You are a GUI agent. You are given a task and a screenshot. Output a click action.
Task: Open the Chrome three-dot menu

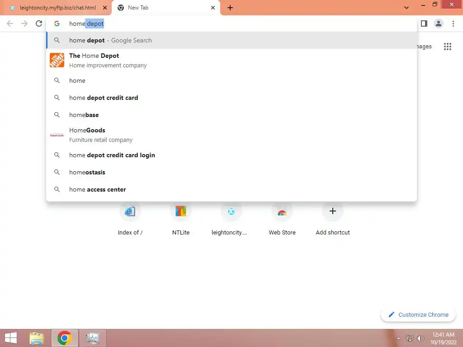(x=453, y=23)
